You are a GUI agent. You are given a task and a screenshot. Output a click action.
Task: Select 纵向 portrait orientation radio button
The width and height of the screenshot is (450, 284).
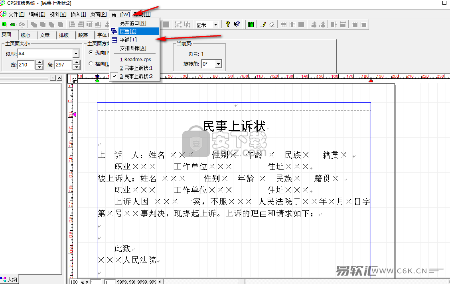coord(91,53)
